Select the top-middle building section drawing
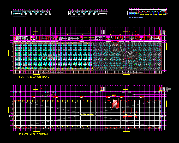This screenshot has width=179, height=143. [87, 13]
